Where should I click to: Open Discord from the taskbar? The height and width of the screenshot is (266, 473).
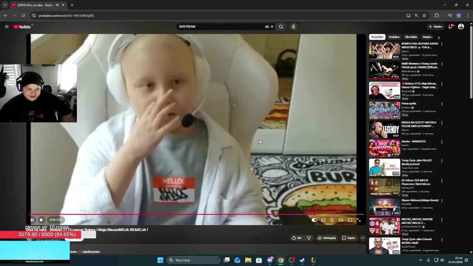tap(270, 260)
